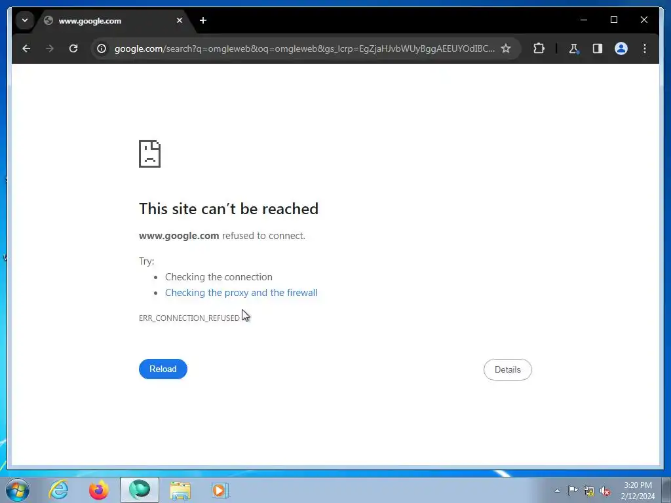The image size is (671, 503).
Task: Click the browser forward arrow
Action: click(x=50, y=48)
